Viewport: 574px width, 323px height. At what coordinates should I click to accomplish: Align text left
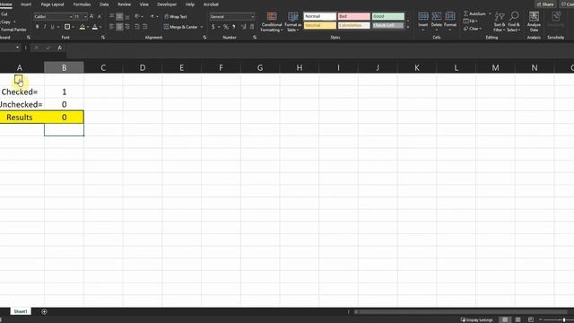tap(111, 27)
